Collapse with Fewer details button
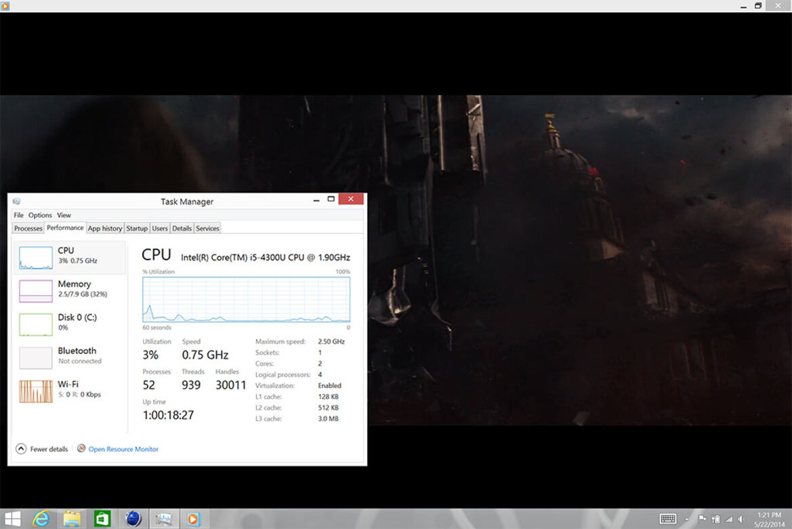 42,448
